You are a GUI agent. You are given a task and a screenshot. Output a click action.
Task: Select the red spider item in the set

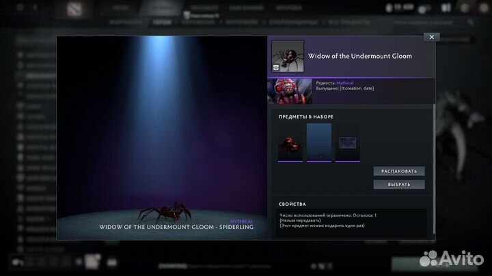click(x=290, y=142)
